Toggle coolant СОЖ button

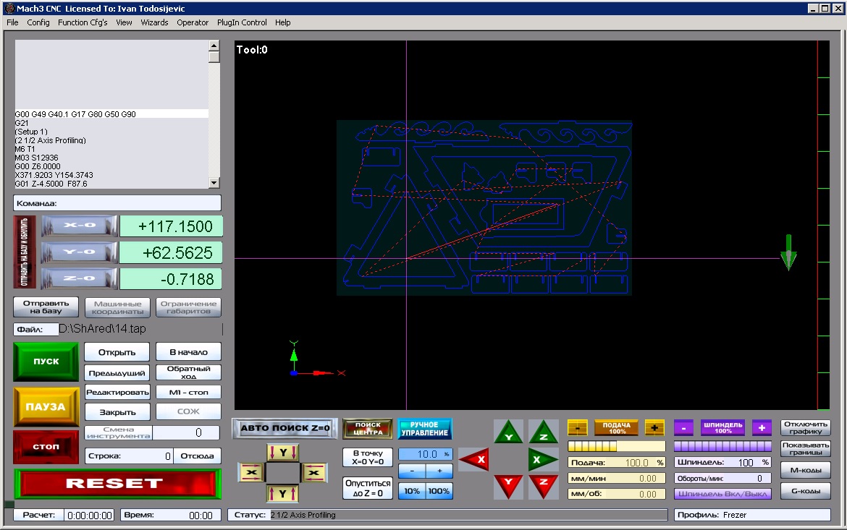pos(188,411)
